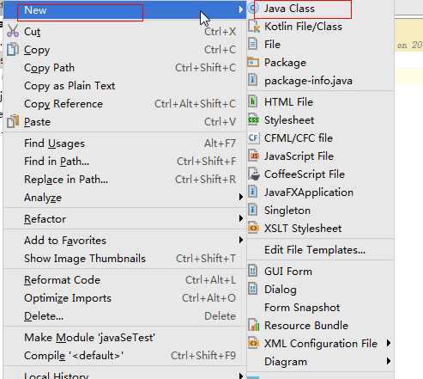Create a JavaScript File

pos(320,156)
